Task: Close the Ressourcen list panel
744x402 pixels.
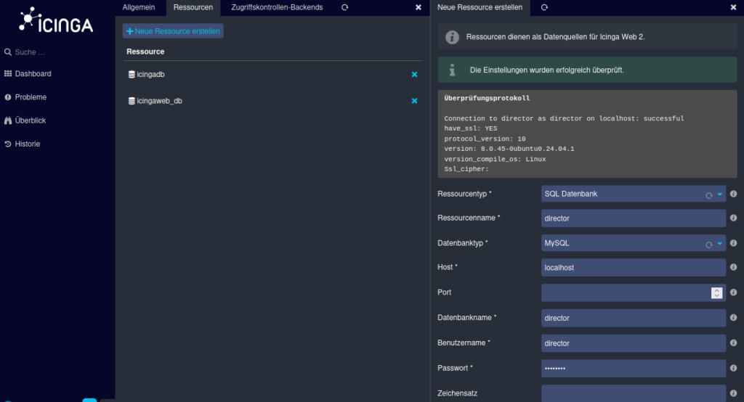Action: pyautogui.click(x=418, y=7)
